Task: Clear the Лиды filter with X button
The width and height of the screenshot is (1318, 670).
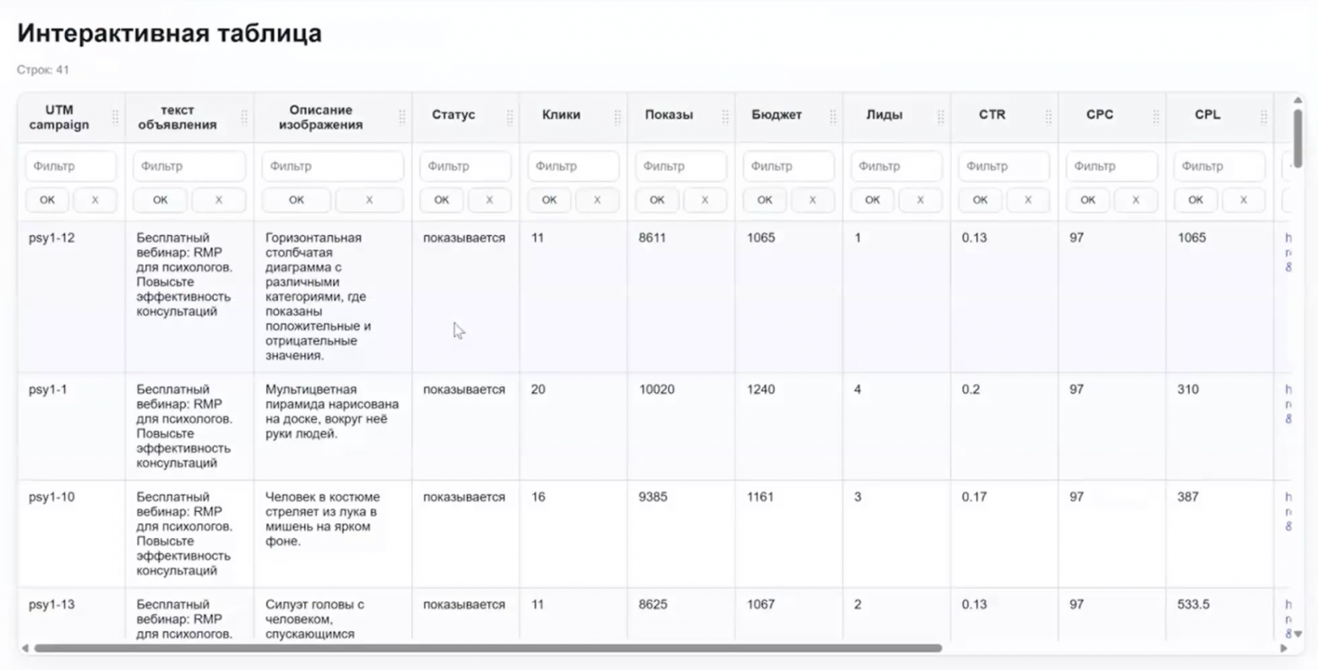Action: click(x=920, y=200)
